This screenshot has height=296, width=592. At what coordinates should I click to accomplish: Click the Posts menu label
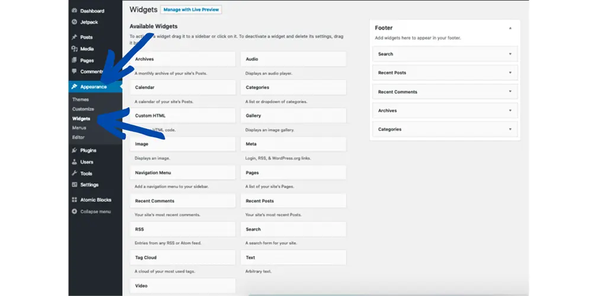click(86, 37)
